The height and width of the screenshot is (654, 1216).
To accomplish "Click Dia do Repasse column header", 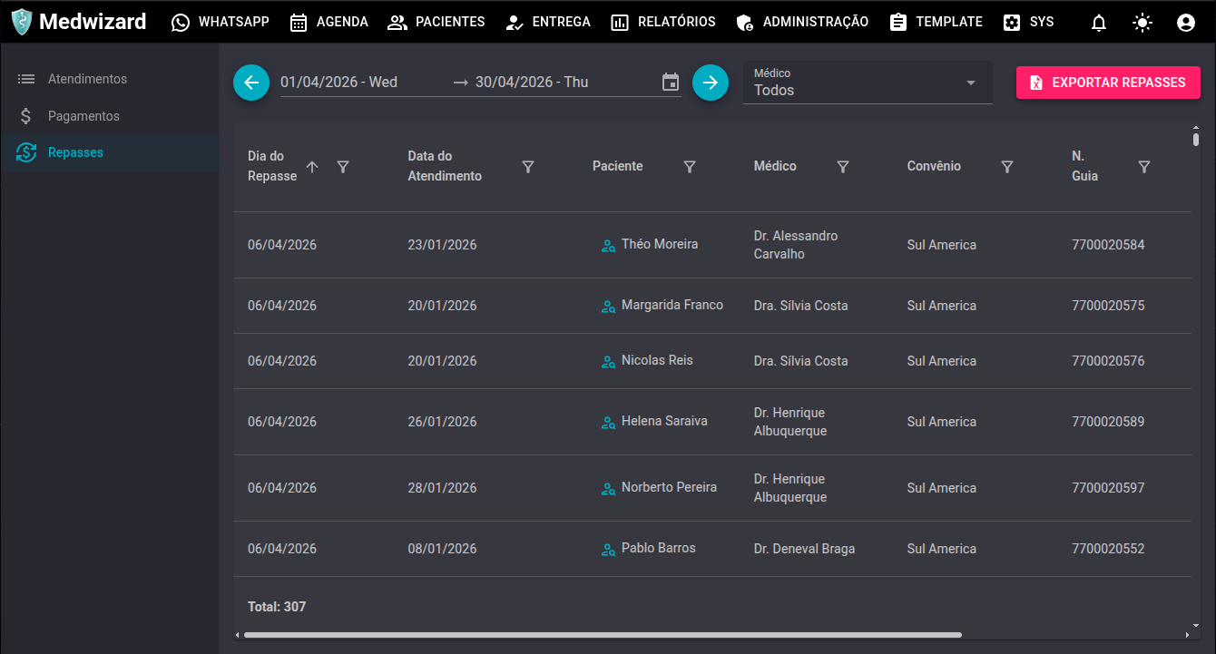I will click(x=272, y=166).
